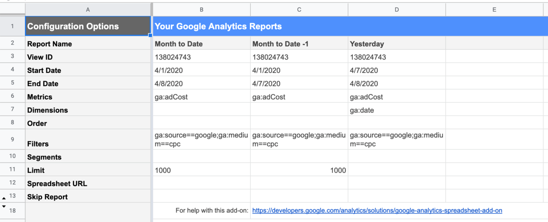This screenshot has width=548, height=222.
Task: Select Limit 1000 in column B
Action: (201, 170)
